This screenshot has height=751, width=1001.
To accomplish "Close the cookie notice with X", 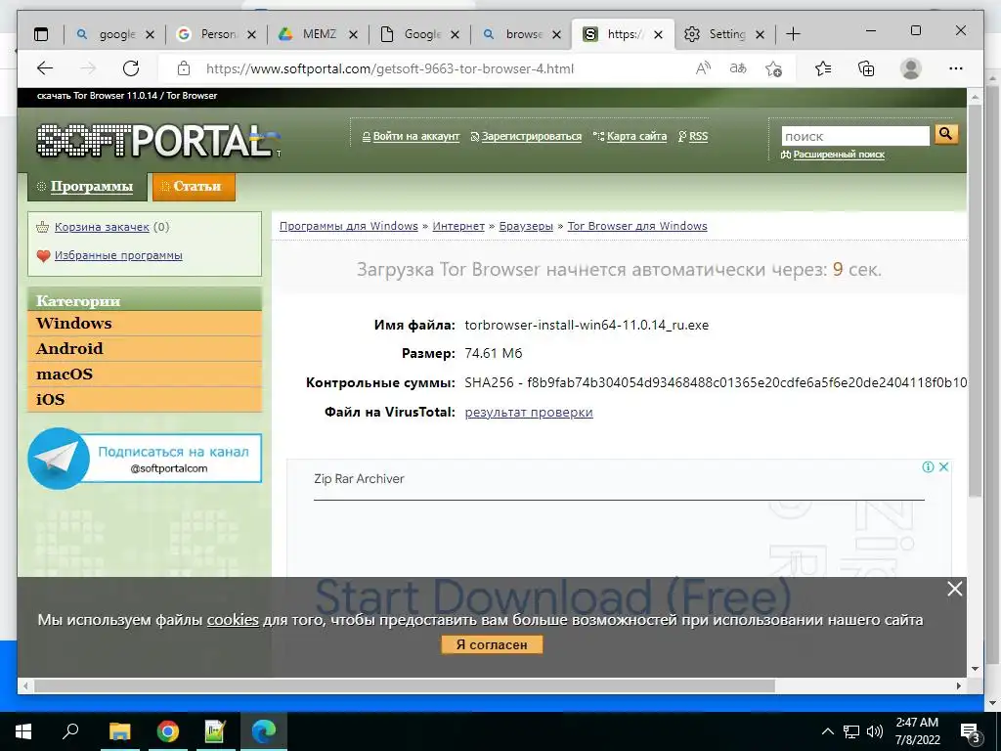I will pyautogui.click(x=954, y=589).
